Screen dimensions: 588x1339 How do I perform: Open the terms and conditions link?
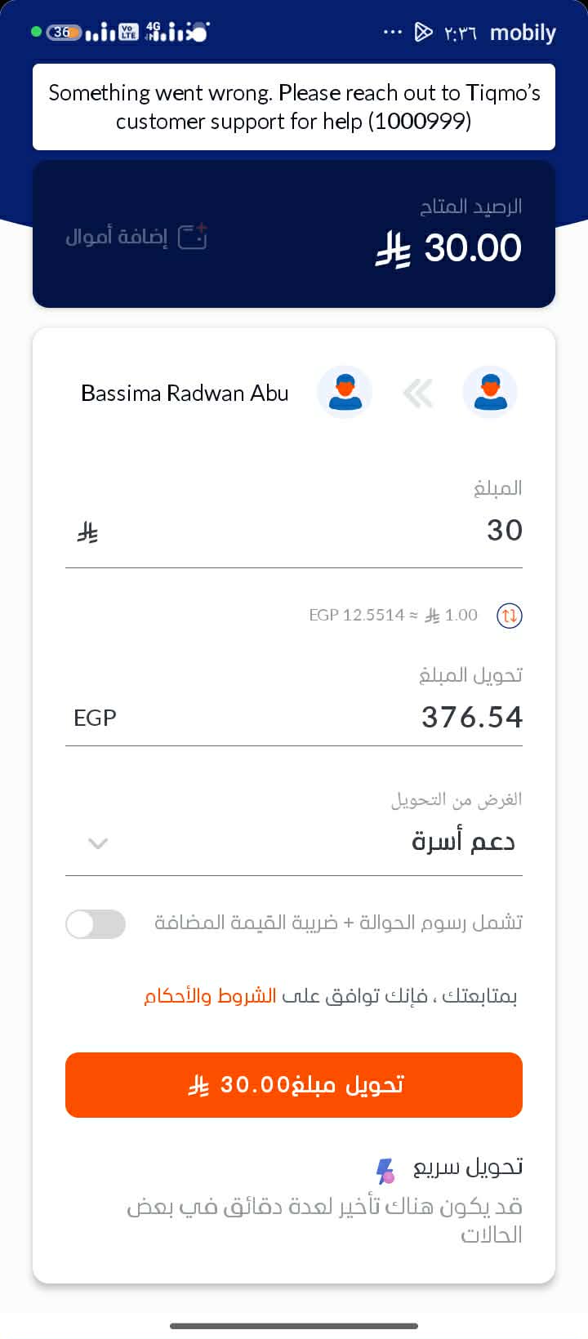coord(211,997)
